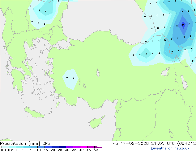This screenshot has width=196, height=151.
Task: Click the 1–2 mm legend color swatch
Action: tap(19, 147)
